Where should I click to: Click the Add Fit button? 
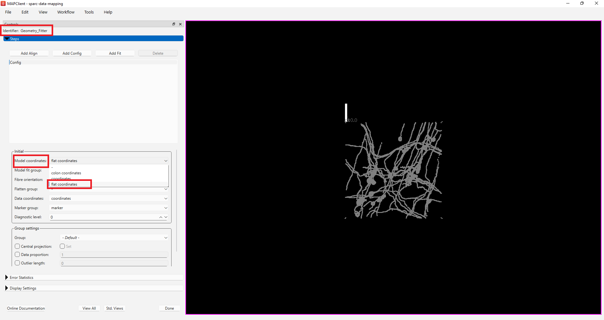[x=115, y=53]
